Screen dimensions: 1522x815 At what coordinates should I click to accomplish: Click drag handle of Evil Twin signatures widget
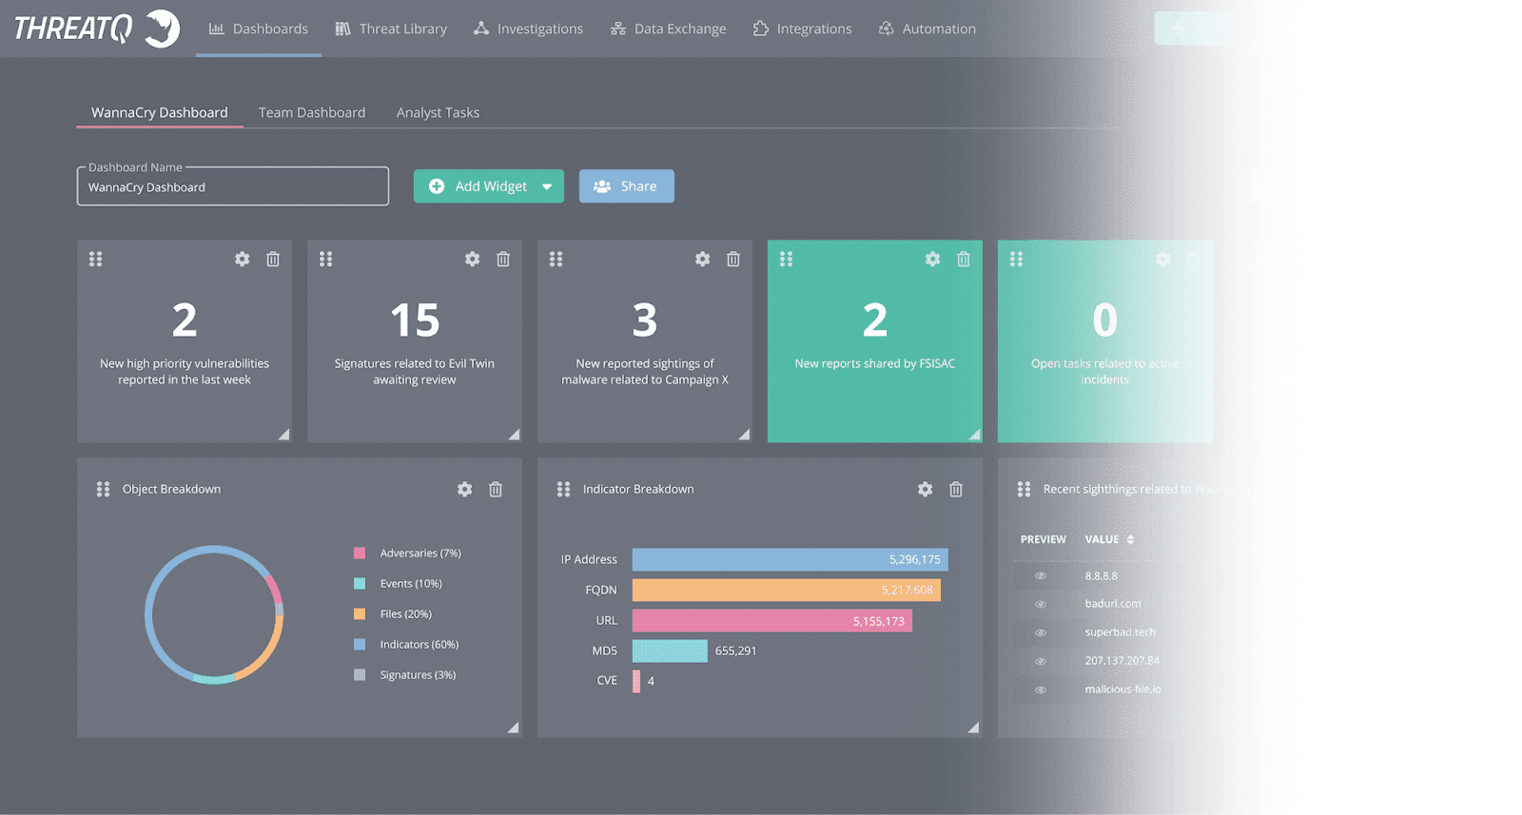[x=326, y=259]
